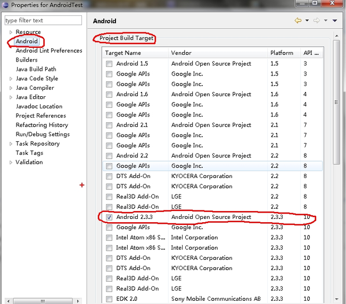Click the Android 2.1 target name text

(x=132, y=125)
